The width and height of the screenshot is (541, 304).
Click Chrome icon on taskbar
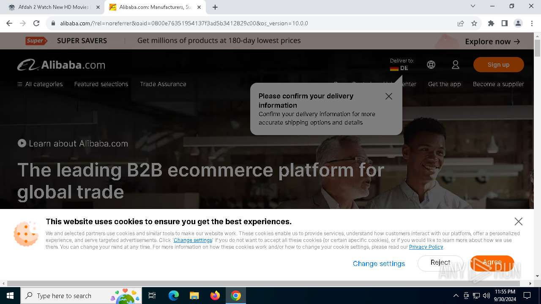(x=236, y=296)
